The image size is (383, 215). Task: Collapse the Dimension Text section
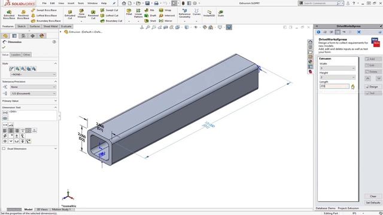click(56, 107)
